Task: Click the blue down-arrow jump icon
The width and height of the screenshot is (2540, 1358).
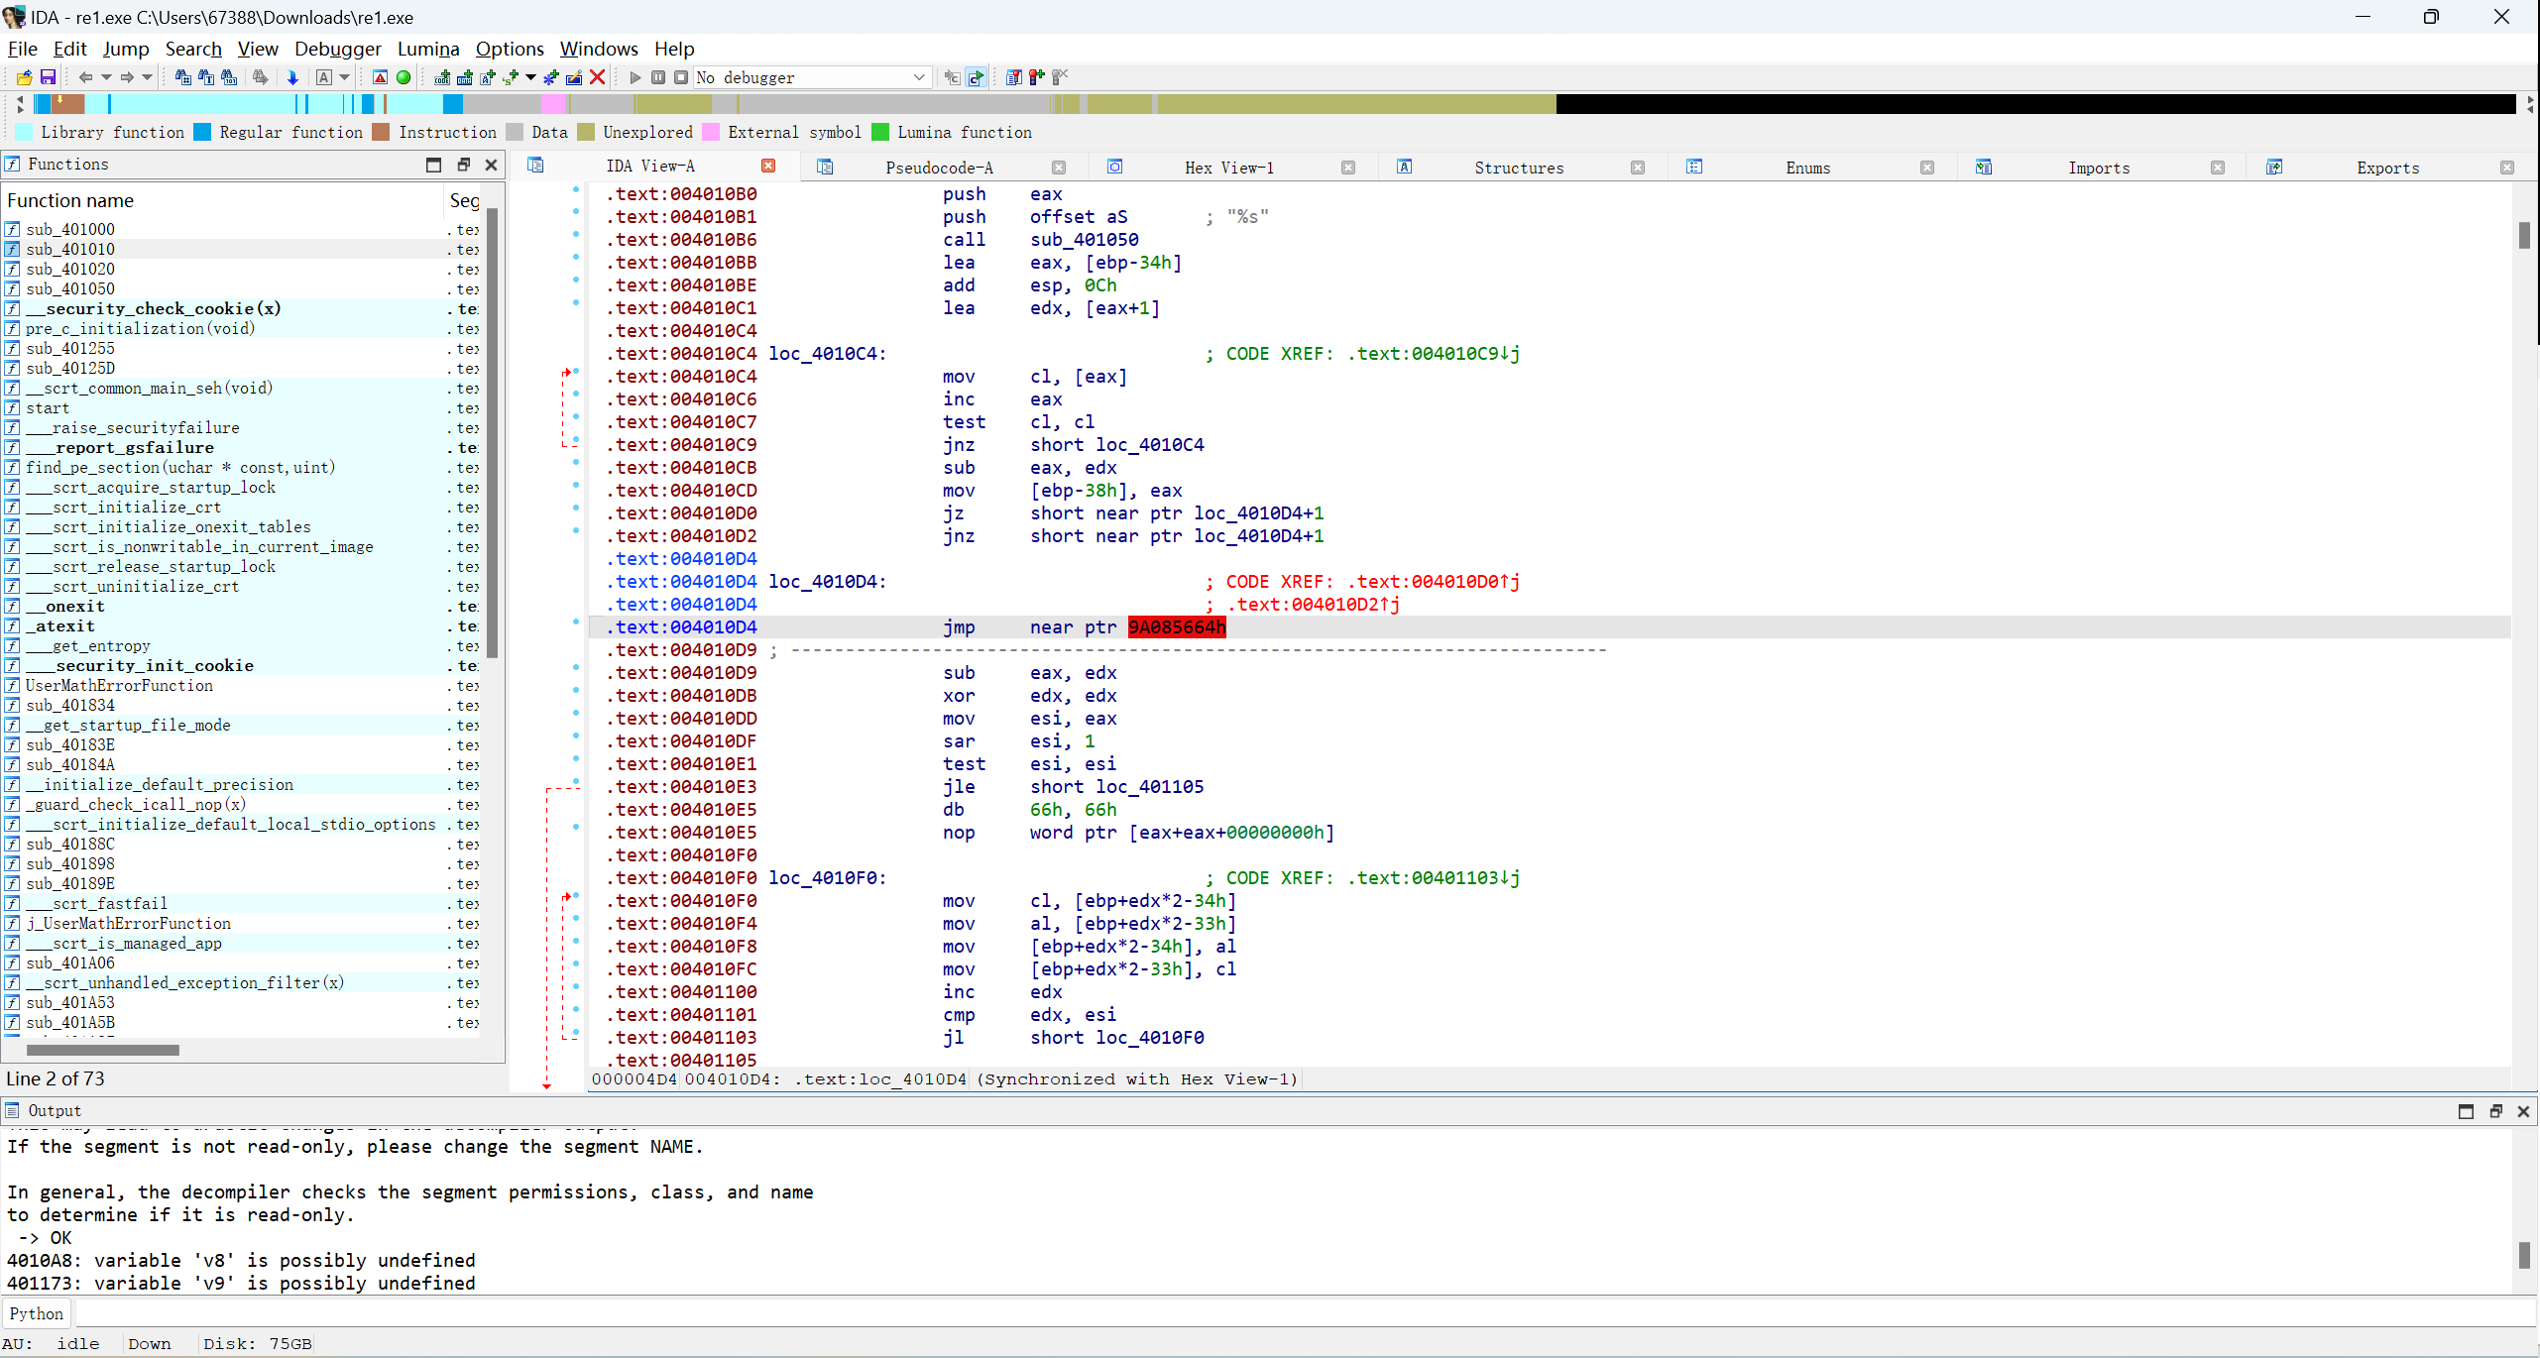Action: point(292,77)
